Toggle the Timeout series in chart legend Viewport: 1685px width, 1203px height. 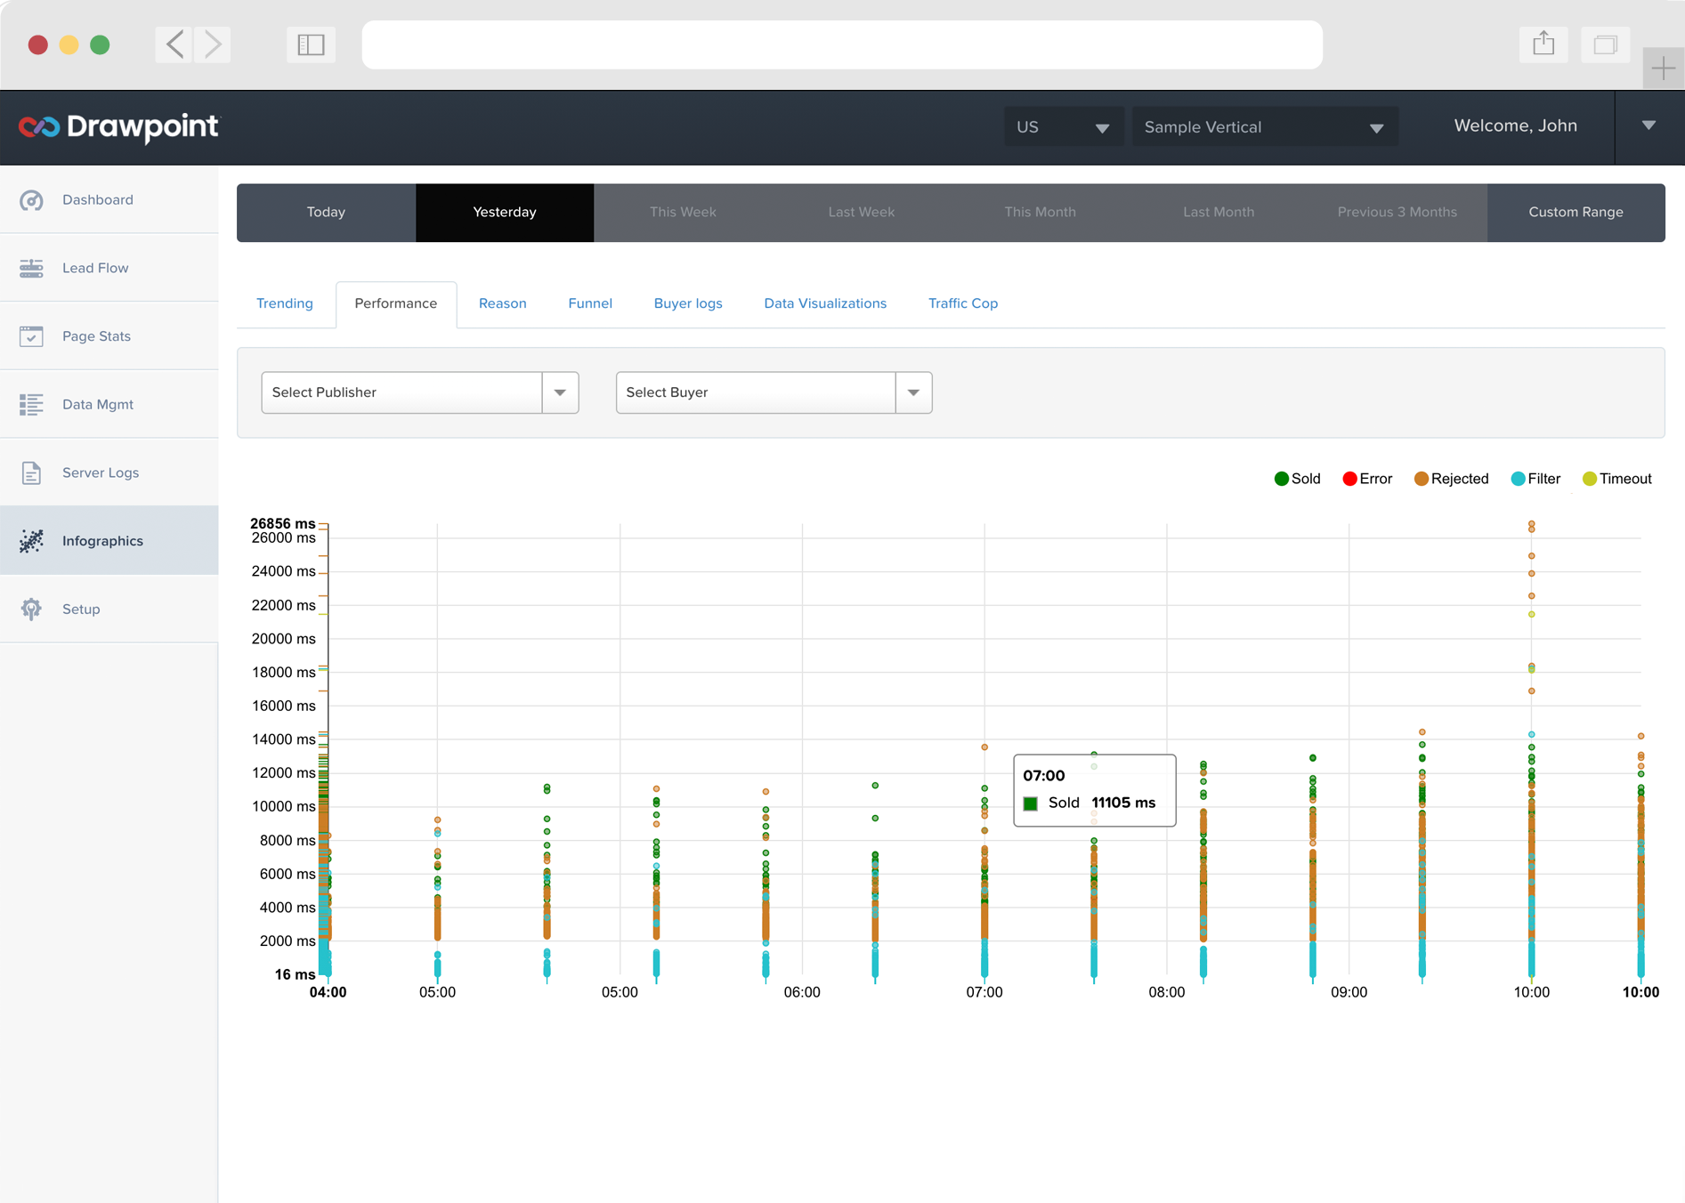[1616, 479]
